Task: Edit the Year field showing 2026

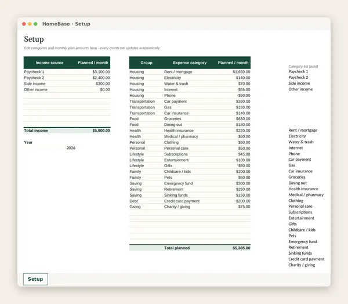Action: point(71,148)
